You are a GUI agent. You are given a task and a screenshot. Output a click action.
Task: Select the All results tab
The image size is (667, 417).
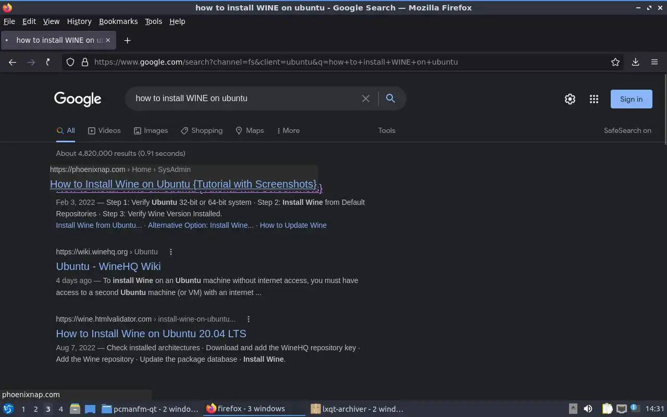tap(66, 131)
